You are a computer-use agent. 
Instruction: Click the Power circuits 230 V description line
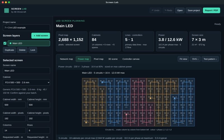tap(95, 67)
